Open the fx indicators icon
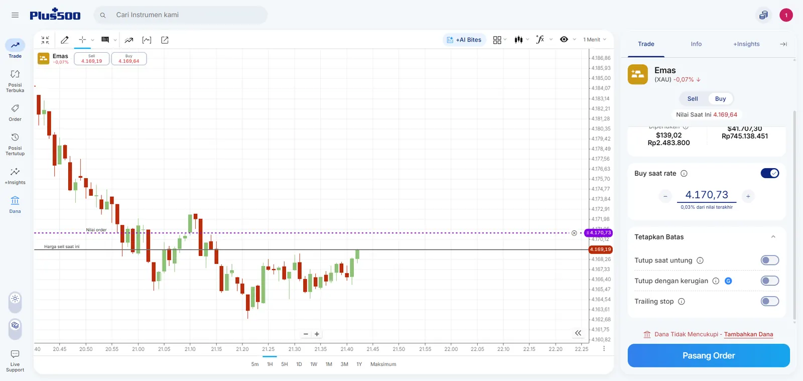803x381 pixels. tap(540, 40)
